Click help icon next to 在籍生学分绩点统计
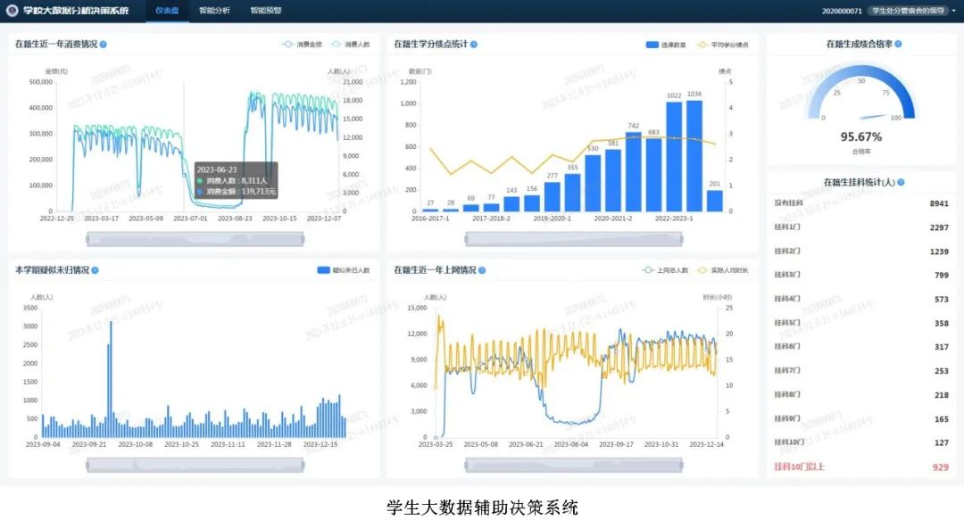964x528 pixels. (474, 44)
